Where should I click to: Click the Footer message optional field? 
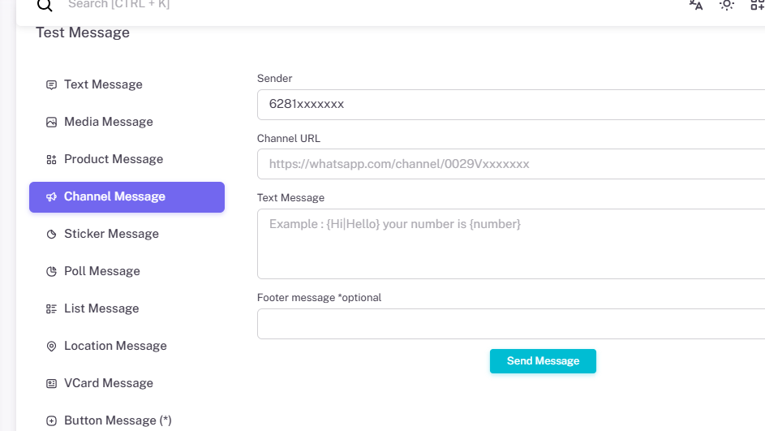pyautogui.click(x=511, y=324)
